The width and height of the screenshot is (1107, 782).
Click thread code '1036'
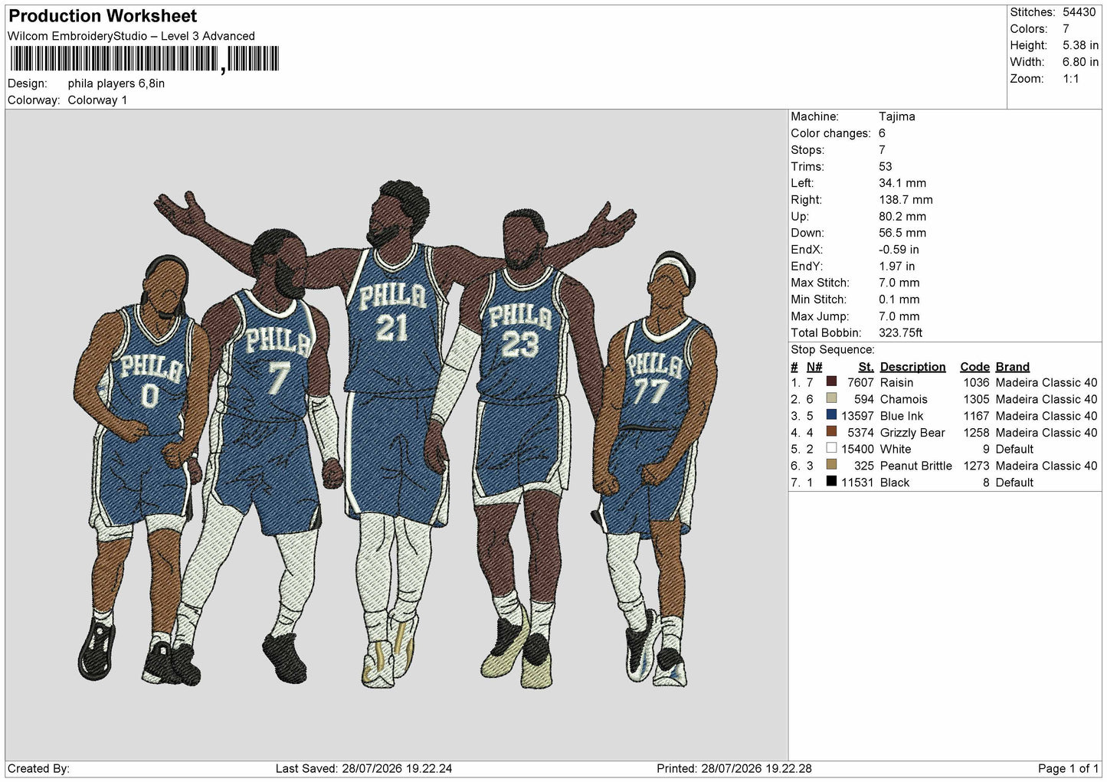[x=976, y=383]
